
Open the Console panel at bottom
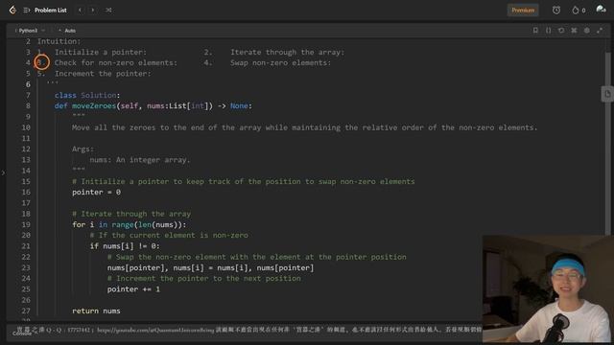coord(22,333)
